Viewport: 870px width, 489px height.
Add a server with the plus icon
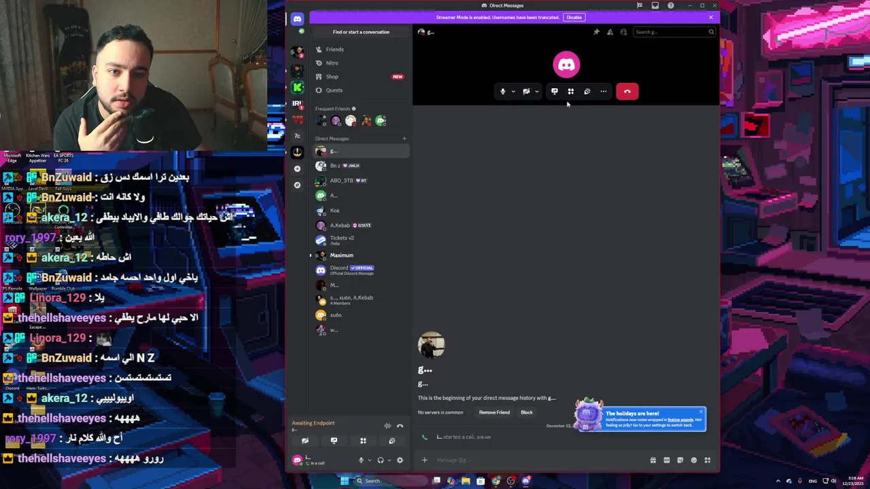tap(297, 168)
